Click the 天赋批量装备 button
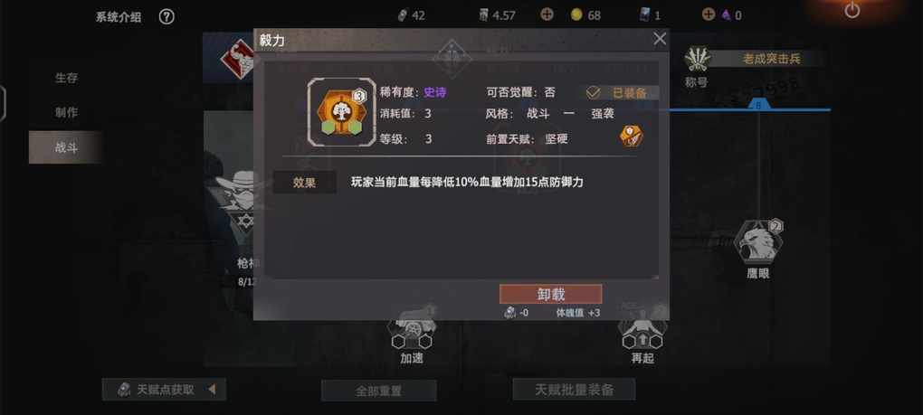This screenshot has width=923, height=415. [575, 389]
